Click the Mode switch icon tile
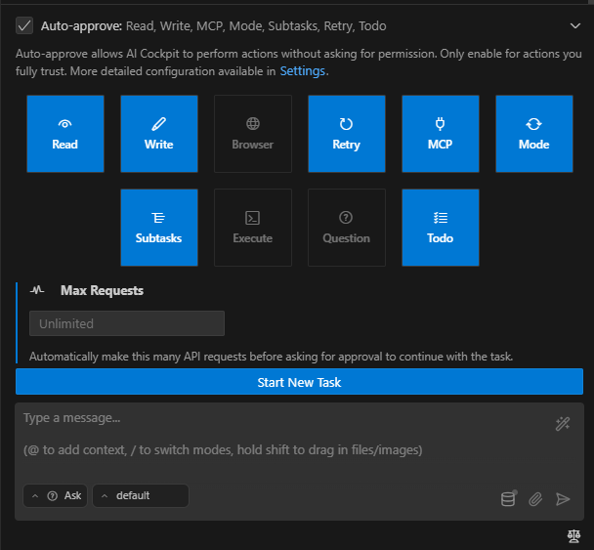Viewport: 594px width, 550px height. (534, 134)
